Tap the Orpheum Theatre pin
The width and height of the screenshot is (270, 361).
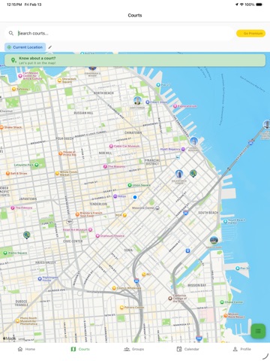(x=97, y=236)
